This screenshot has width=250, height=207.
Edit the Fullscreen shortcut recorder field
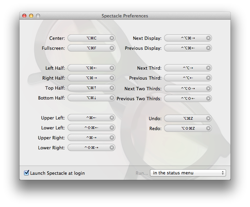91,48
